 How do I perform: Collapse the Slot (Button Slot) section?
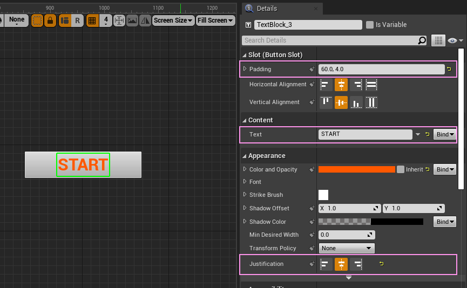click(245, 55)
